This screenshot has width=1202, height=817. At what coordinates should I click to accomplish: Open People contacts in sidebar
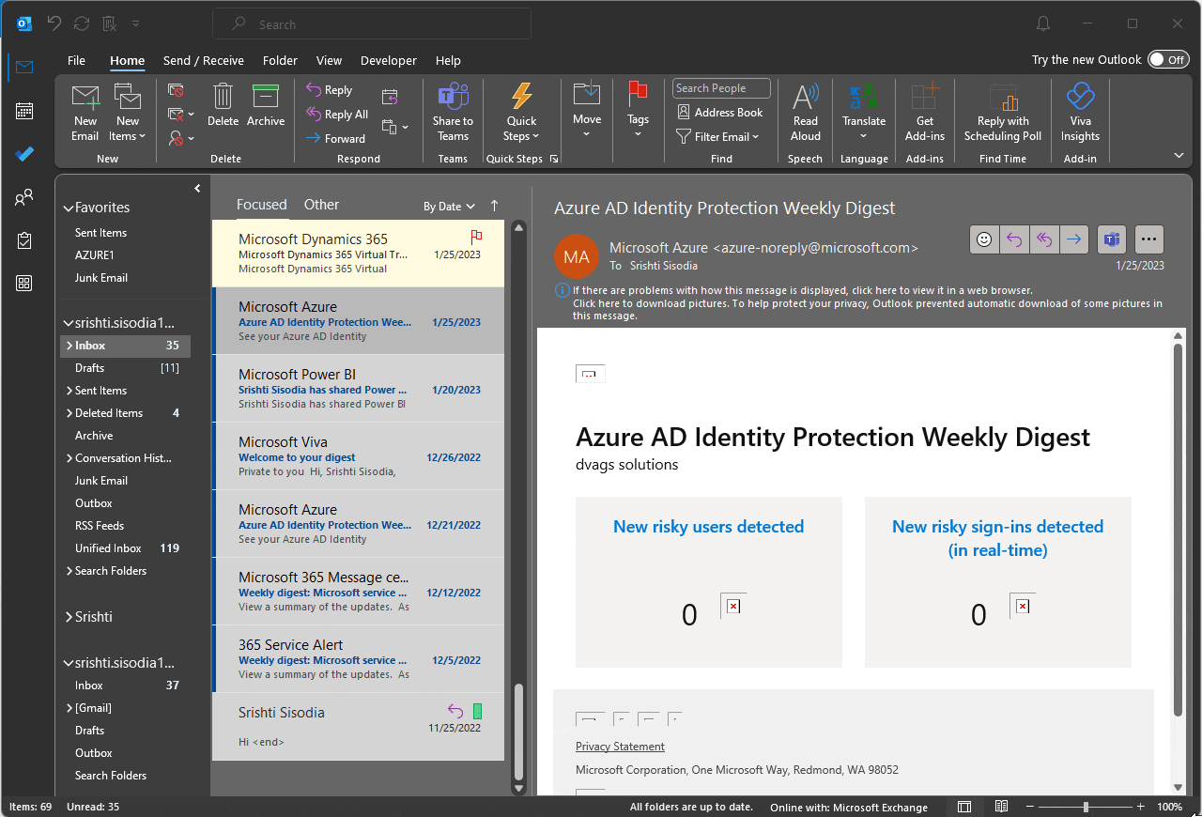coord(24,197)
